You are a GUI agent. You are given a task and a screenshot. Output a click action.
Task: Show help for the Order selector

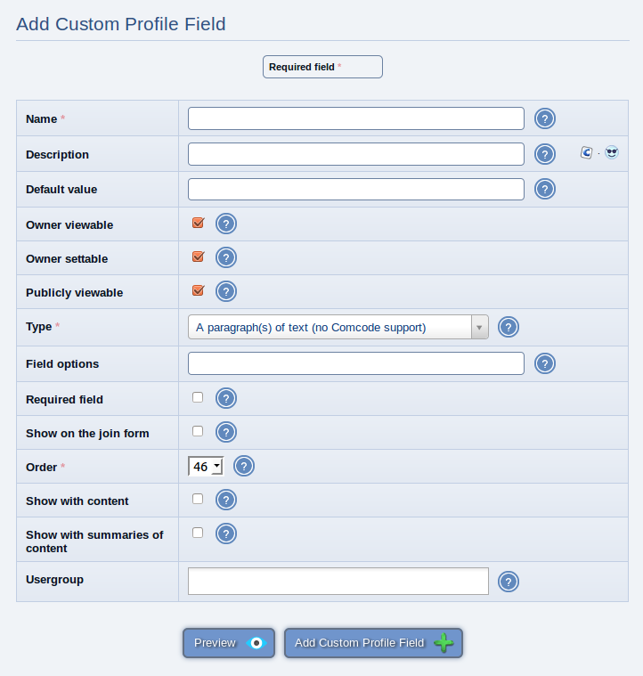243,466
